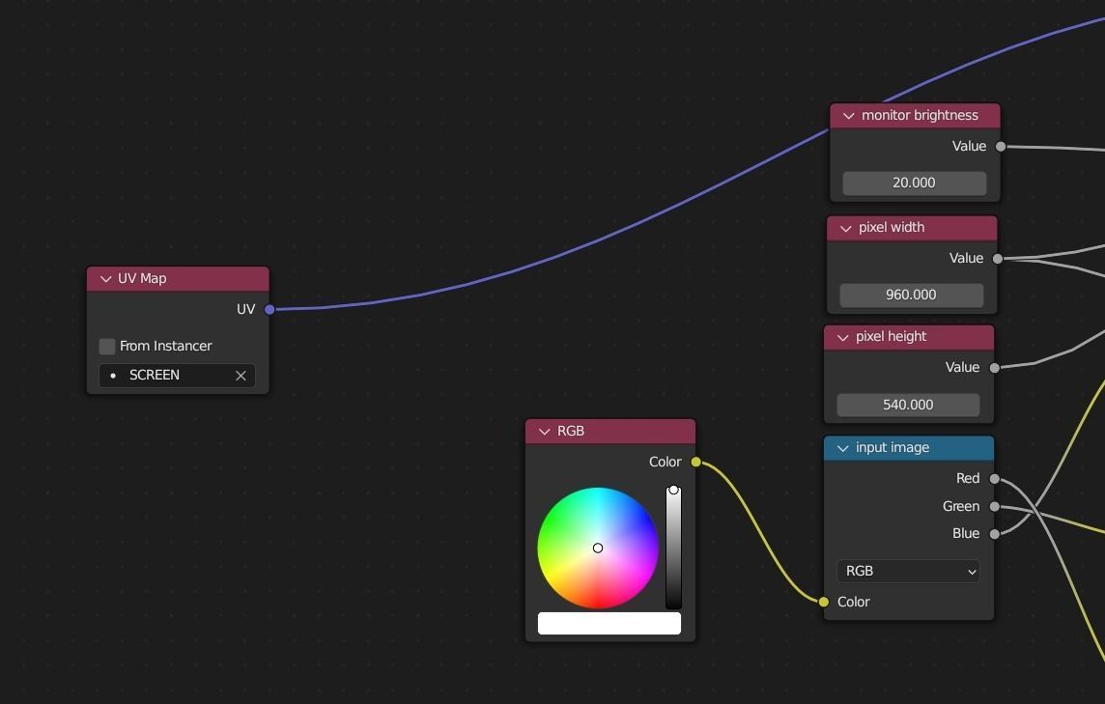Click the SCREEN UV map field

click(177, 376)
